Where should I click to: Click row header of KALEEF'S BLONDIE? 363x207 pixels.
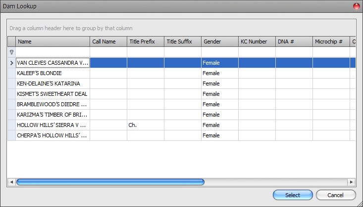(11, 73)
